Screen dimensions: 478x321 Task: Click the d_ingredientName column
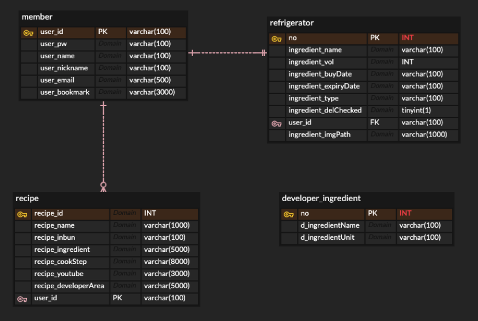[x=330, y=225]
